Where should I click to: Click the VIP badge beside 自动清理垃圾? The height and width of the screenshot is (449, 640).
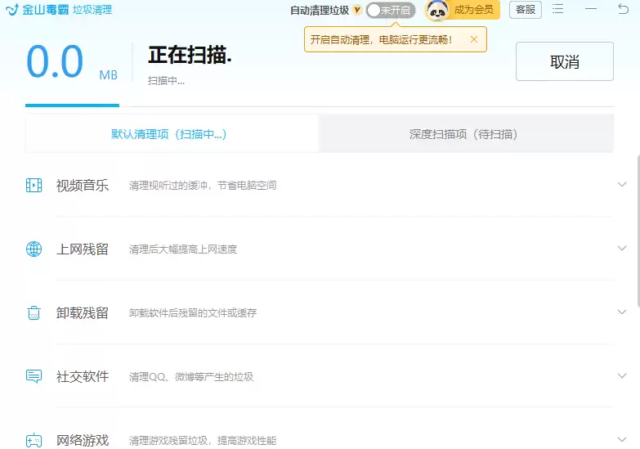(x=357, y=10)
